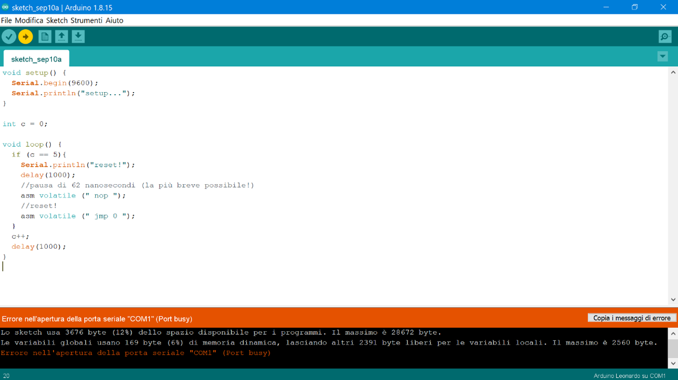This screenshot has height=380, width=678.
Task: Click the Save sketch down-arrow icon
Action: pyautogui.click(x=78, y=37)
